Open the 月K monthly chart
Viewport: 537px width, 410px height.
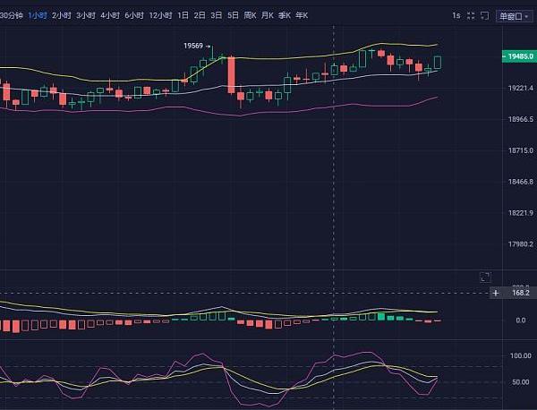[x=267, y=15]
